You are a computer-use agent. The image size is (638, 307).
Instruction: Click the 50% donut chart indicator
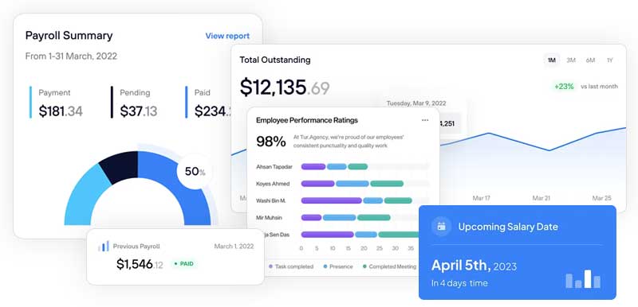pyautogui.click(x=195, y=172)
